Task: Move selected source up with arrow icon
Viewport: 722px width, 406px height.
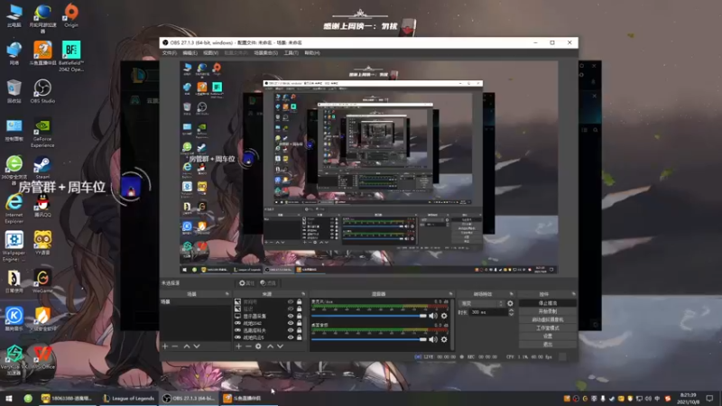Action: (x=270, y=346)
